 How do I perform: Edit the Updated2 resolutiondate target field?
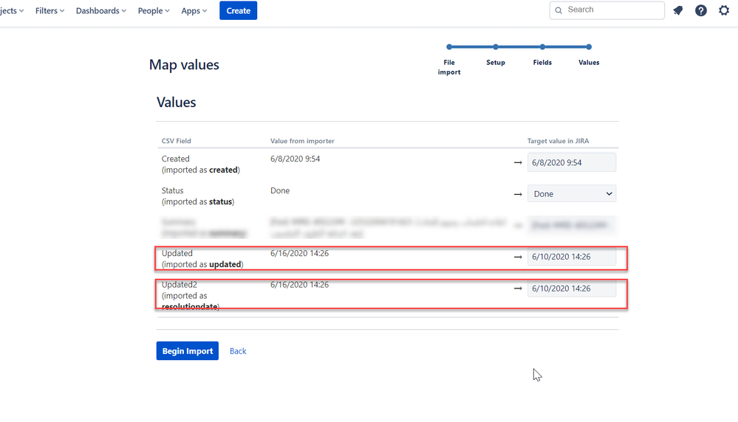click(571, 288)
